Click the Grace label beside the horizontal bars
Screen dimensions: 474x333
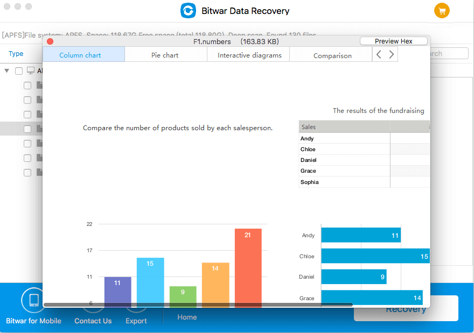(307, 298)
